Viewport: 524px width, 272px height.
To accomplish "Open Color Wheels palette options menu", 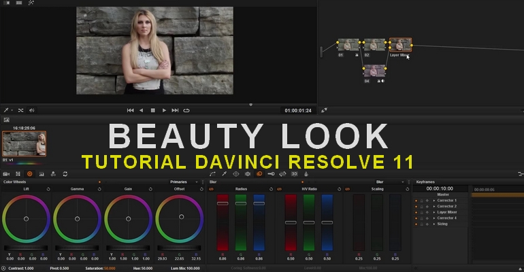I will pyautogui.click(x=203, y=182).
